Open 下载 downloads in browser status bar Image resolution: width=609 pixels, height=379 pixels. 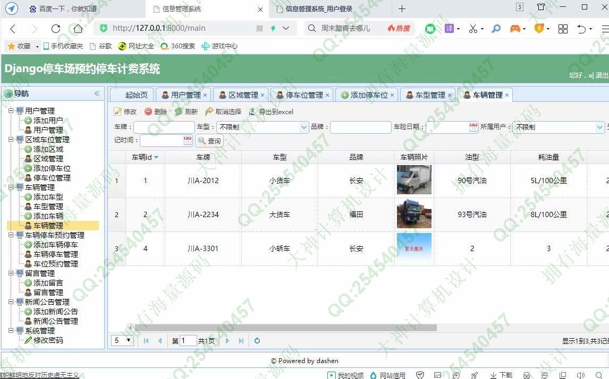tap(502, 375)
